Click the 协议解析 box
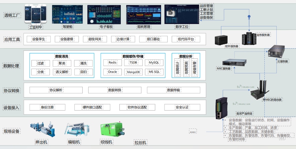The height and width of the screenshot is (149, 296). click(x=56, y=90)
